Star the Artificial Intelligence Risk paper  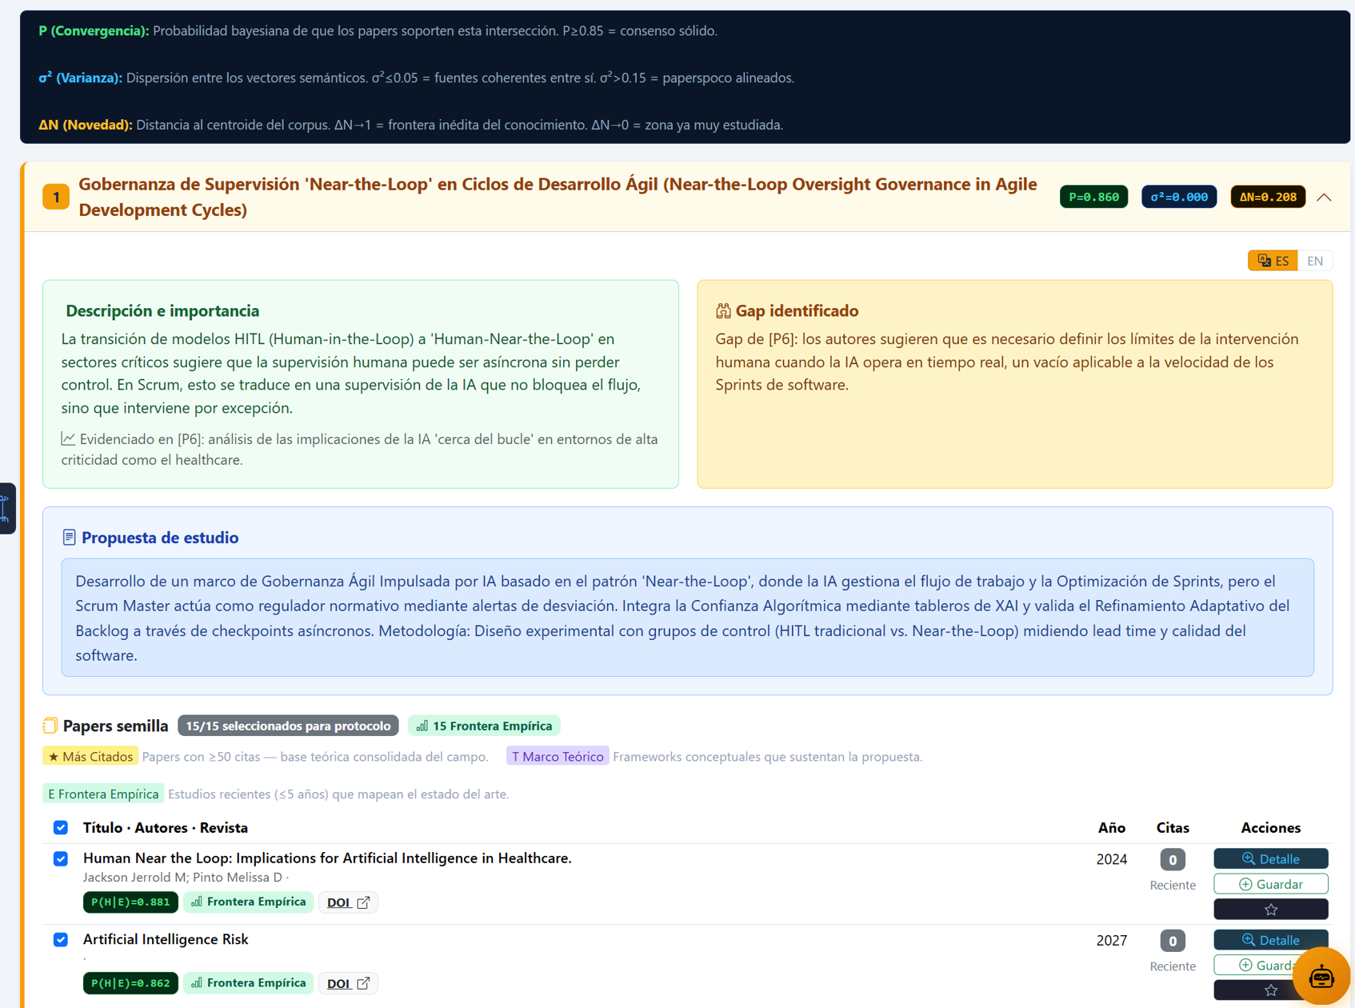coord(1270,990)
